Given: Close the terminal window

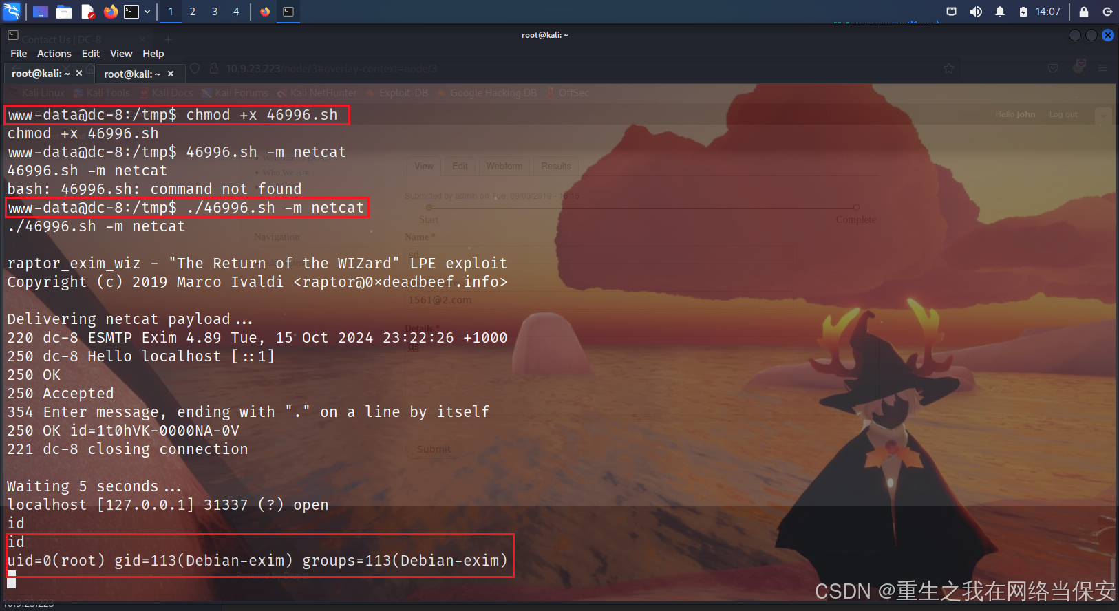Looking at the screenshot, I should click(1108, 35).
